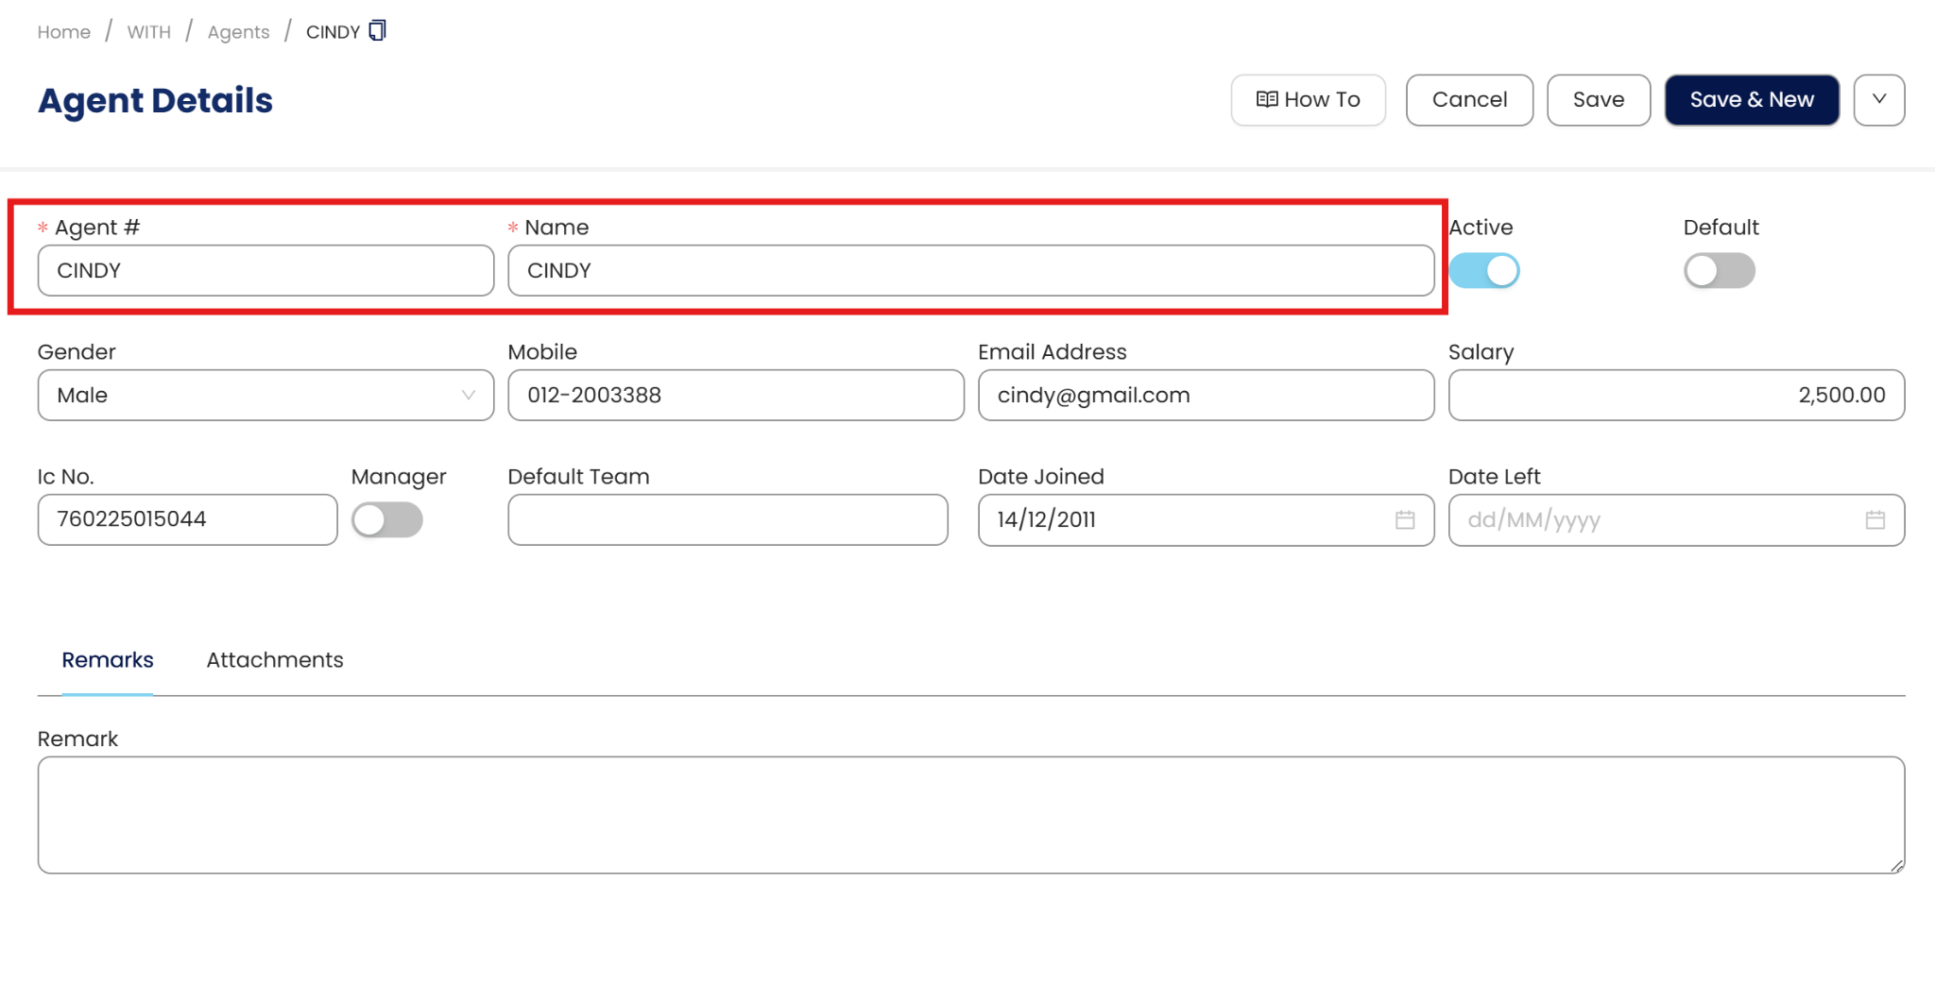Open the Date Left calendar icon

pos(1875,520)
